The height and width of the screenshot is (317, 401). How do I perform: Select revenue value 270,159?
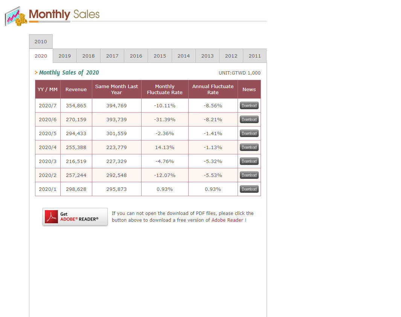pyautogui.click(x=76, y=119)
